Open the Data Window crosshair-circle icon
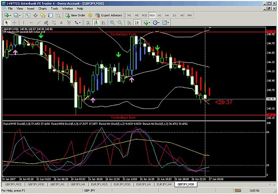 tap(35, 16)
